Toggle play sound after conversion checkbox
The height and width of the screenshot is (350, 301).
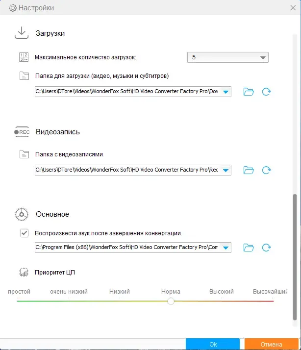(x=24, y=233)
